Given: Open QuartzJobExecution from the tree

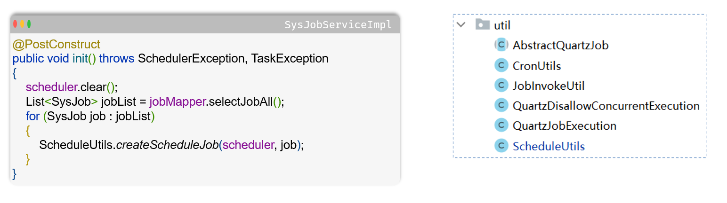Looking at the screenshot, I should tap(565, 126).
